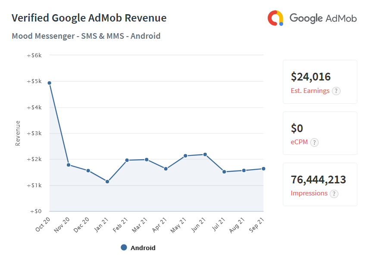Select the Apr 21 data point
Image resolution: width=372 pixels, height=260 pixels.
pyautogui.click(x=166, y=169)
